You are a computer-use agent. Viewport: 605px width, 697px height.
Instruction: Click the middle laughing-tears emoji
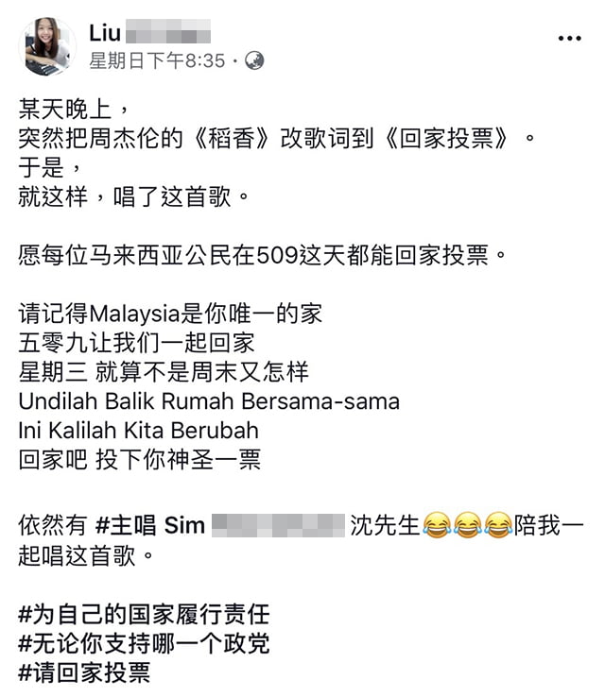tap(467, 525)
